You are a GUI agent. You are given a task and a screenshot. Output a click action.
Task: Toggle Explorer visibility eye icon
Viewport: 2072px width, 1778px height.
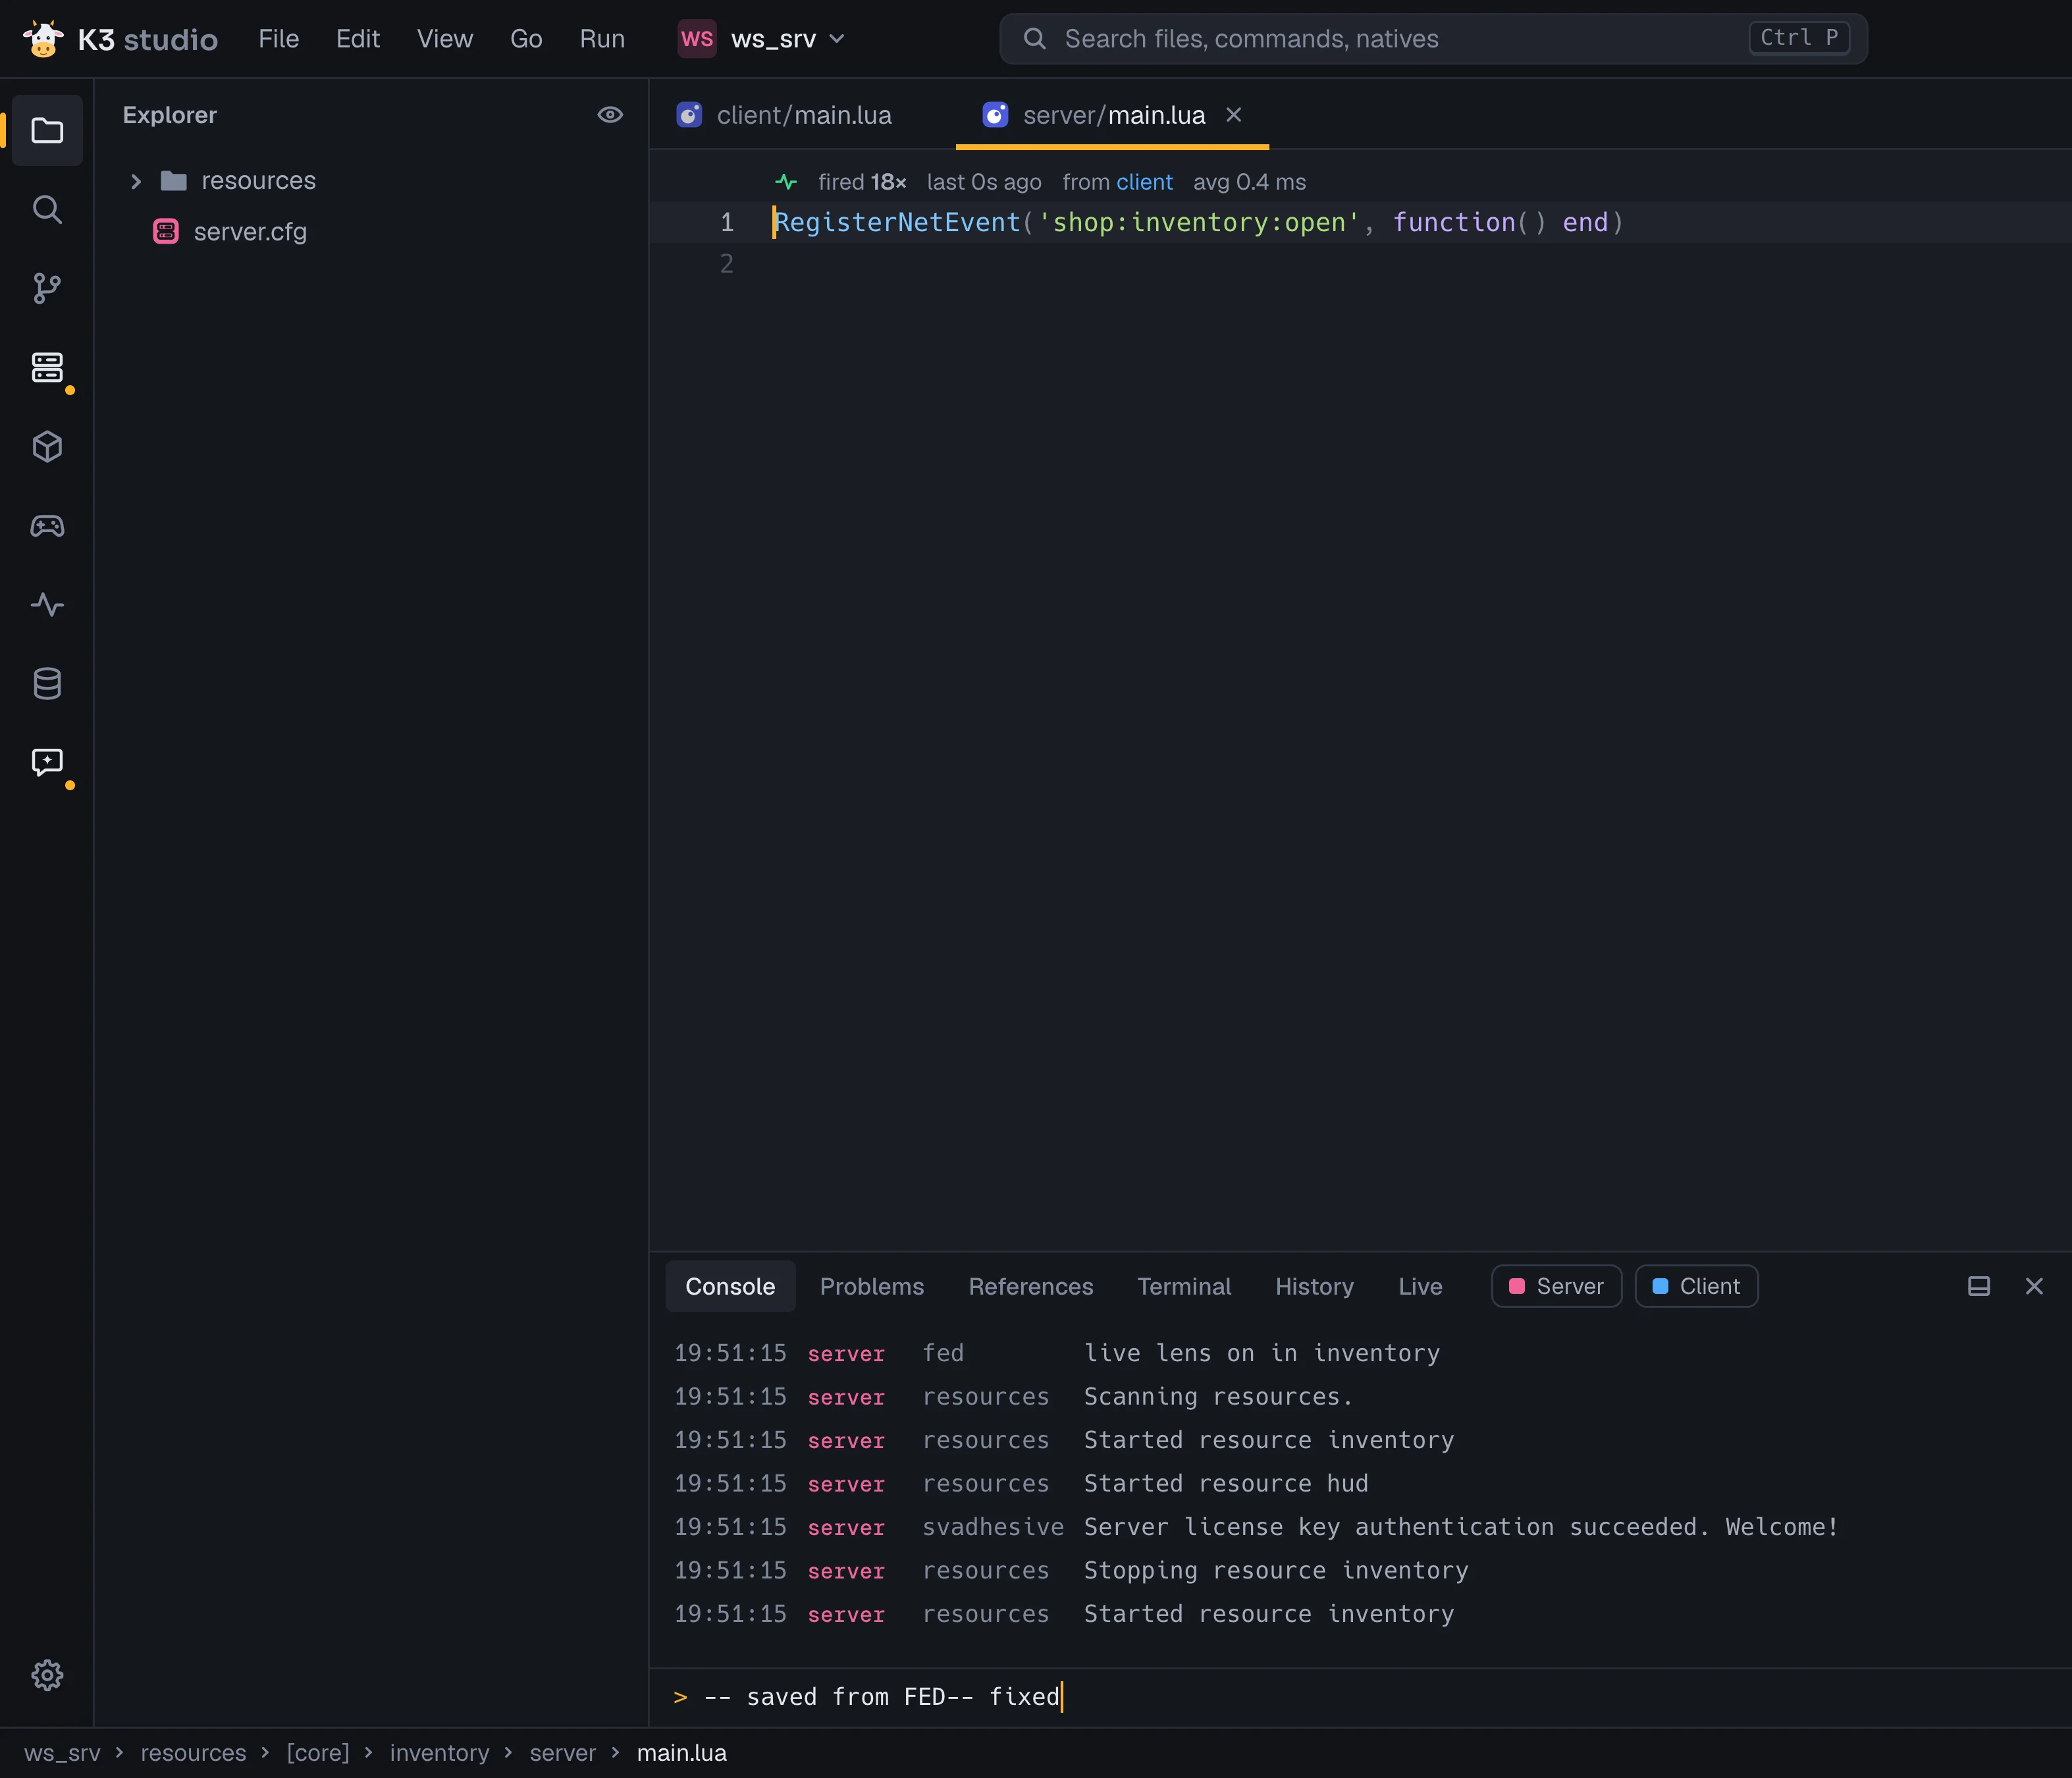click(610, 115)
